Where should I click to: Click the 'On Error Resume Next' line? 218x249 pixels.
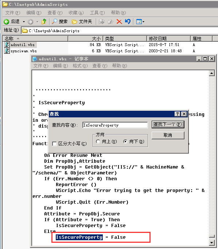click(73, 155)
